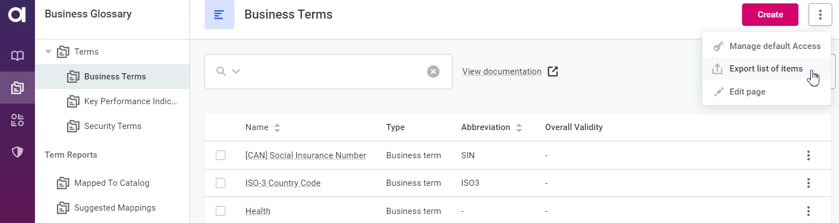The height and width of the screenshot is (223, 839).
Task: Open the ISO-3 Country Code term
Action: pos(283,183)
